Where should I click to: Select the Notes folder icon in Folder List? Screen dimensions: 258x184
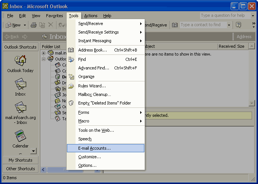(58, 100)
